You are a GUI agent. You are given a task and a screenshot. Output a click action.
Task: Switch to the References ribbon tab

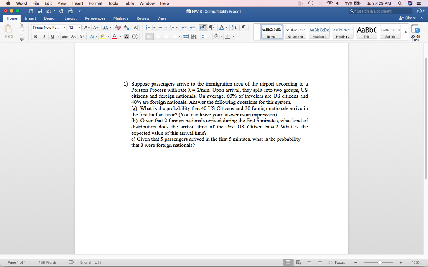(x=95, y=18)
